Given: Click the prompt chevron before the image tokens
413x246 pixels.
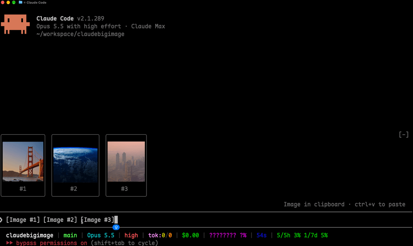Looking at the screenshot, I should 1,220.
